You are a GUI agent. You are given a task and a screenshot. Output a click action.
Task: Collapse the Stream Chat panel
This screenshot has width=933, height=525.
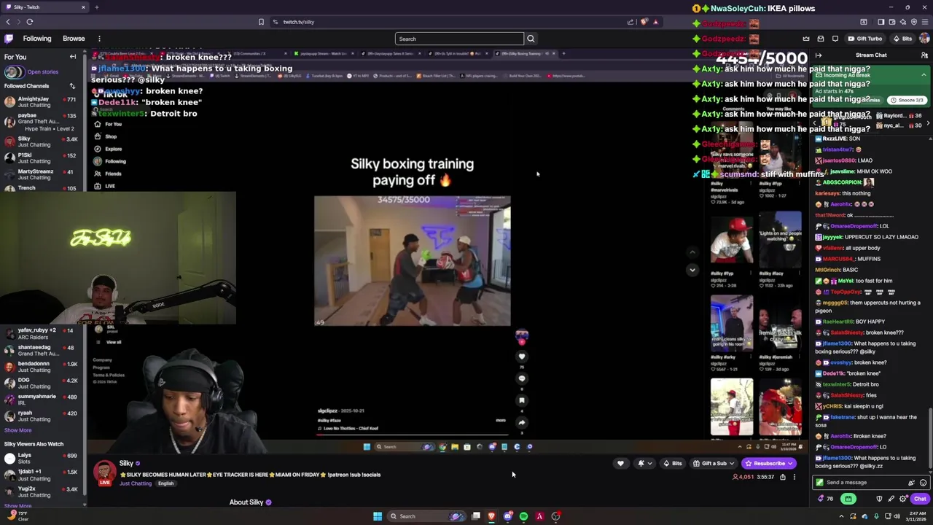(x=819, y=55)
